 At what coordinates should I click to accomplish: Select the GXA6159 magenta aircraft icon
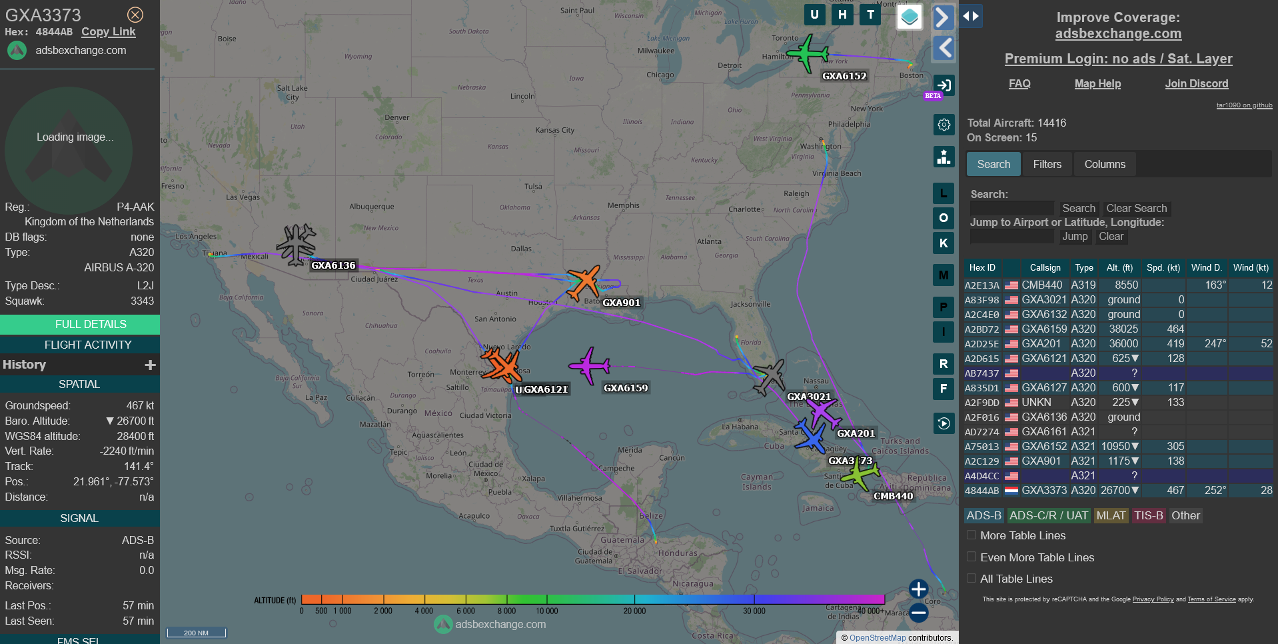pos(590,365)
